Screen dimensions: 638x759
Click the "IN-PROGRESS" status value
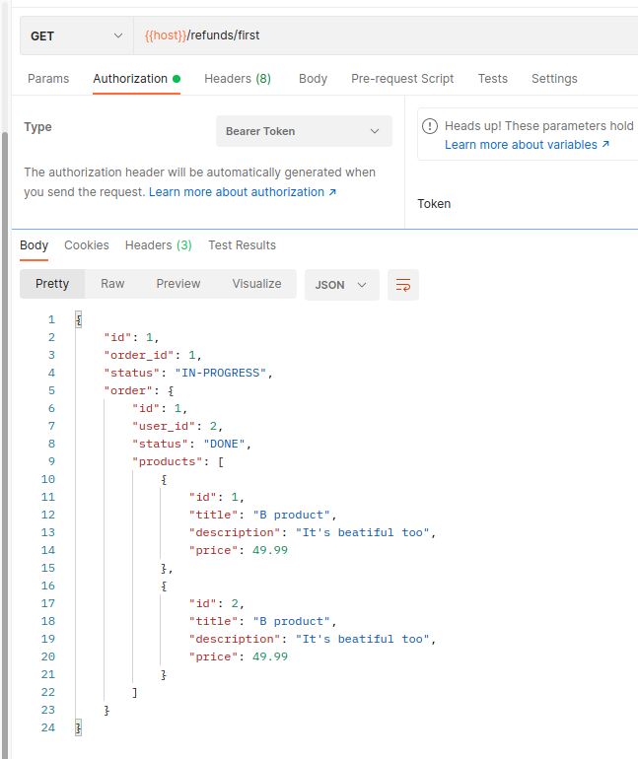[220, 373]
